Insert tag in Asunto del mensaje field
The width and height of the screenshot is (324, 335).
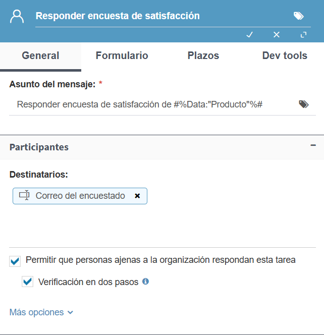(303, 104)
